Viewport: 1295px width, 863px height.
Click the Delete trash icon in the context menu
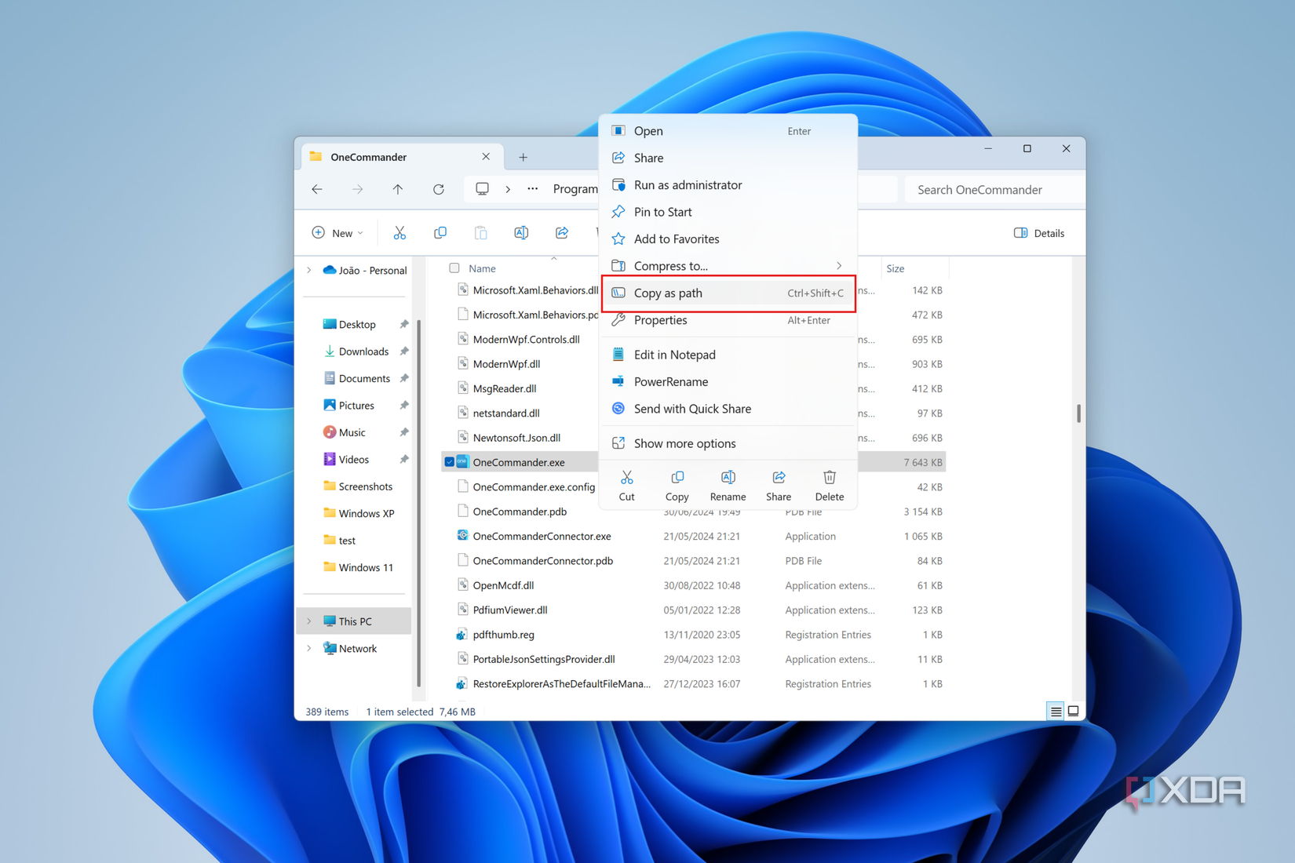click(x=829, y=484)
